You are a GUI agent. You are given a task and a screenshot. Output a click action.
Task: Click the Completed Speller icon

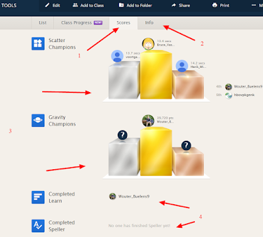[x=38, y=226]
